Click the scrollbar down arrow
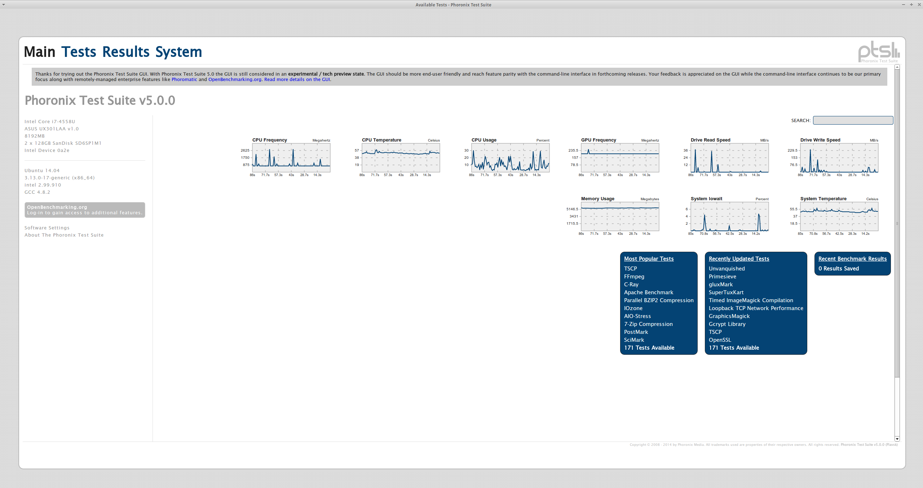923x488 pixels. [x=897, y=439]
